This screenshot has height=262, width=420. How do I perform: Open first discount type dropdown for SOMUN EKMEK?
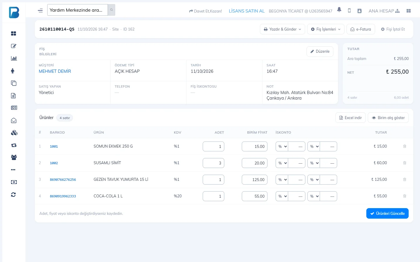(x=282, y=146)
